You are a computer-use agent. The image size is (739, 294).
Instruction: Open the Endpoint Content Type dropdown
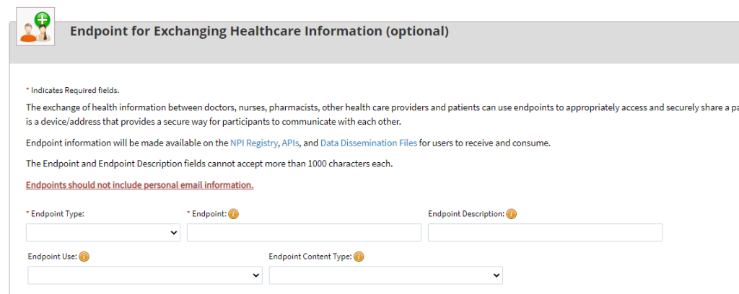385,275
